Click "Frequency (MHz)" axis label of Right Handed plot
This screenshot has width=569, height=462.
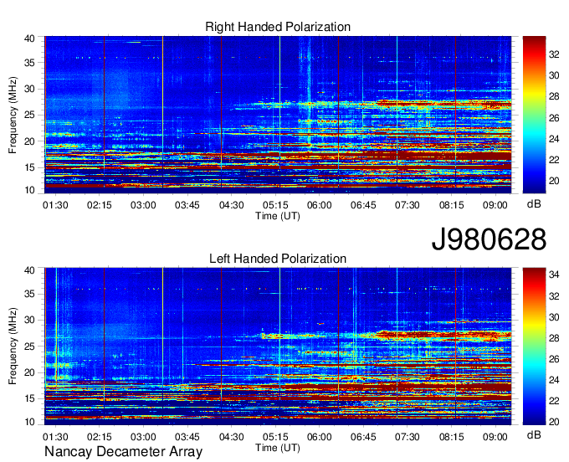(13, 115)
